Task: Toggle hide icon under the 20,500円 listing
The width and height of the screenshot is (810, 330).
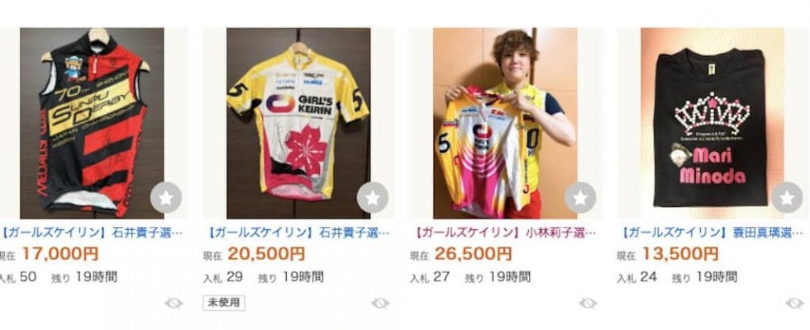Action: 380,304
